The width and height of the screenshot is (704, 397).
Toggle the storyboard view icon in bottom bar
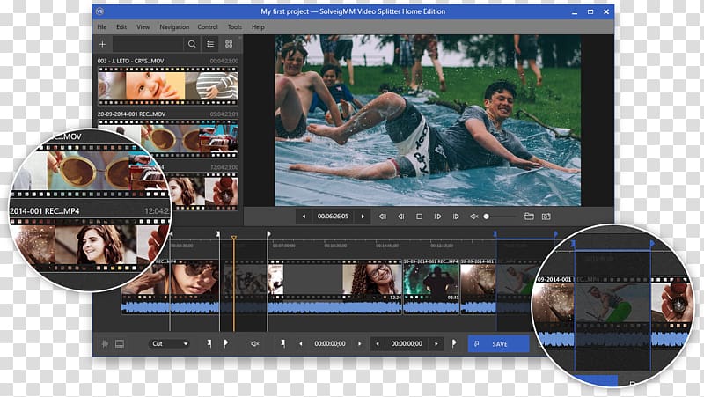[120, 343]
